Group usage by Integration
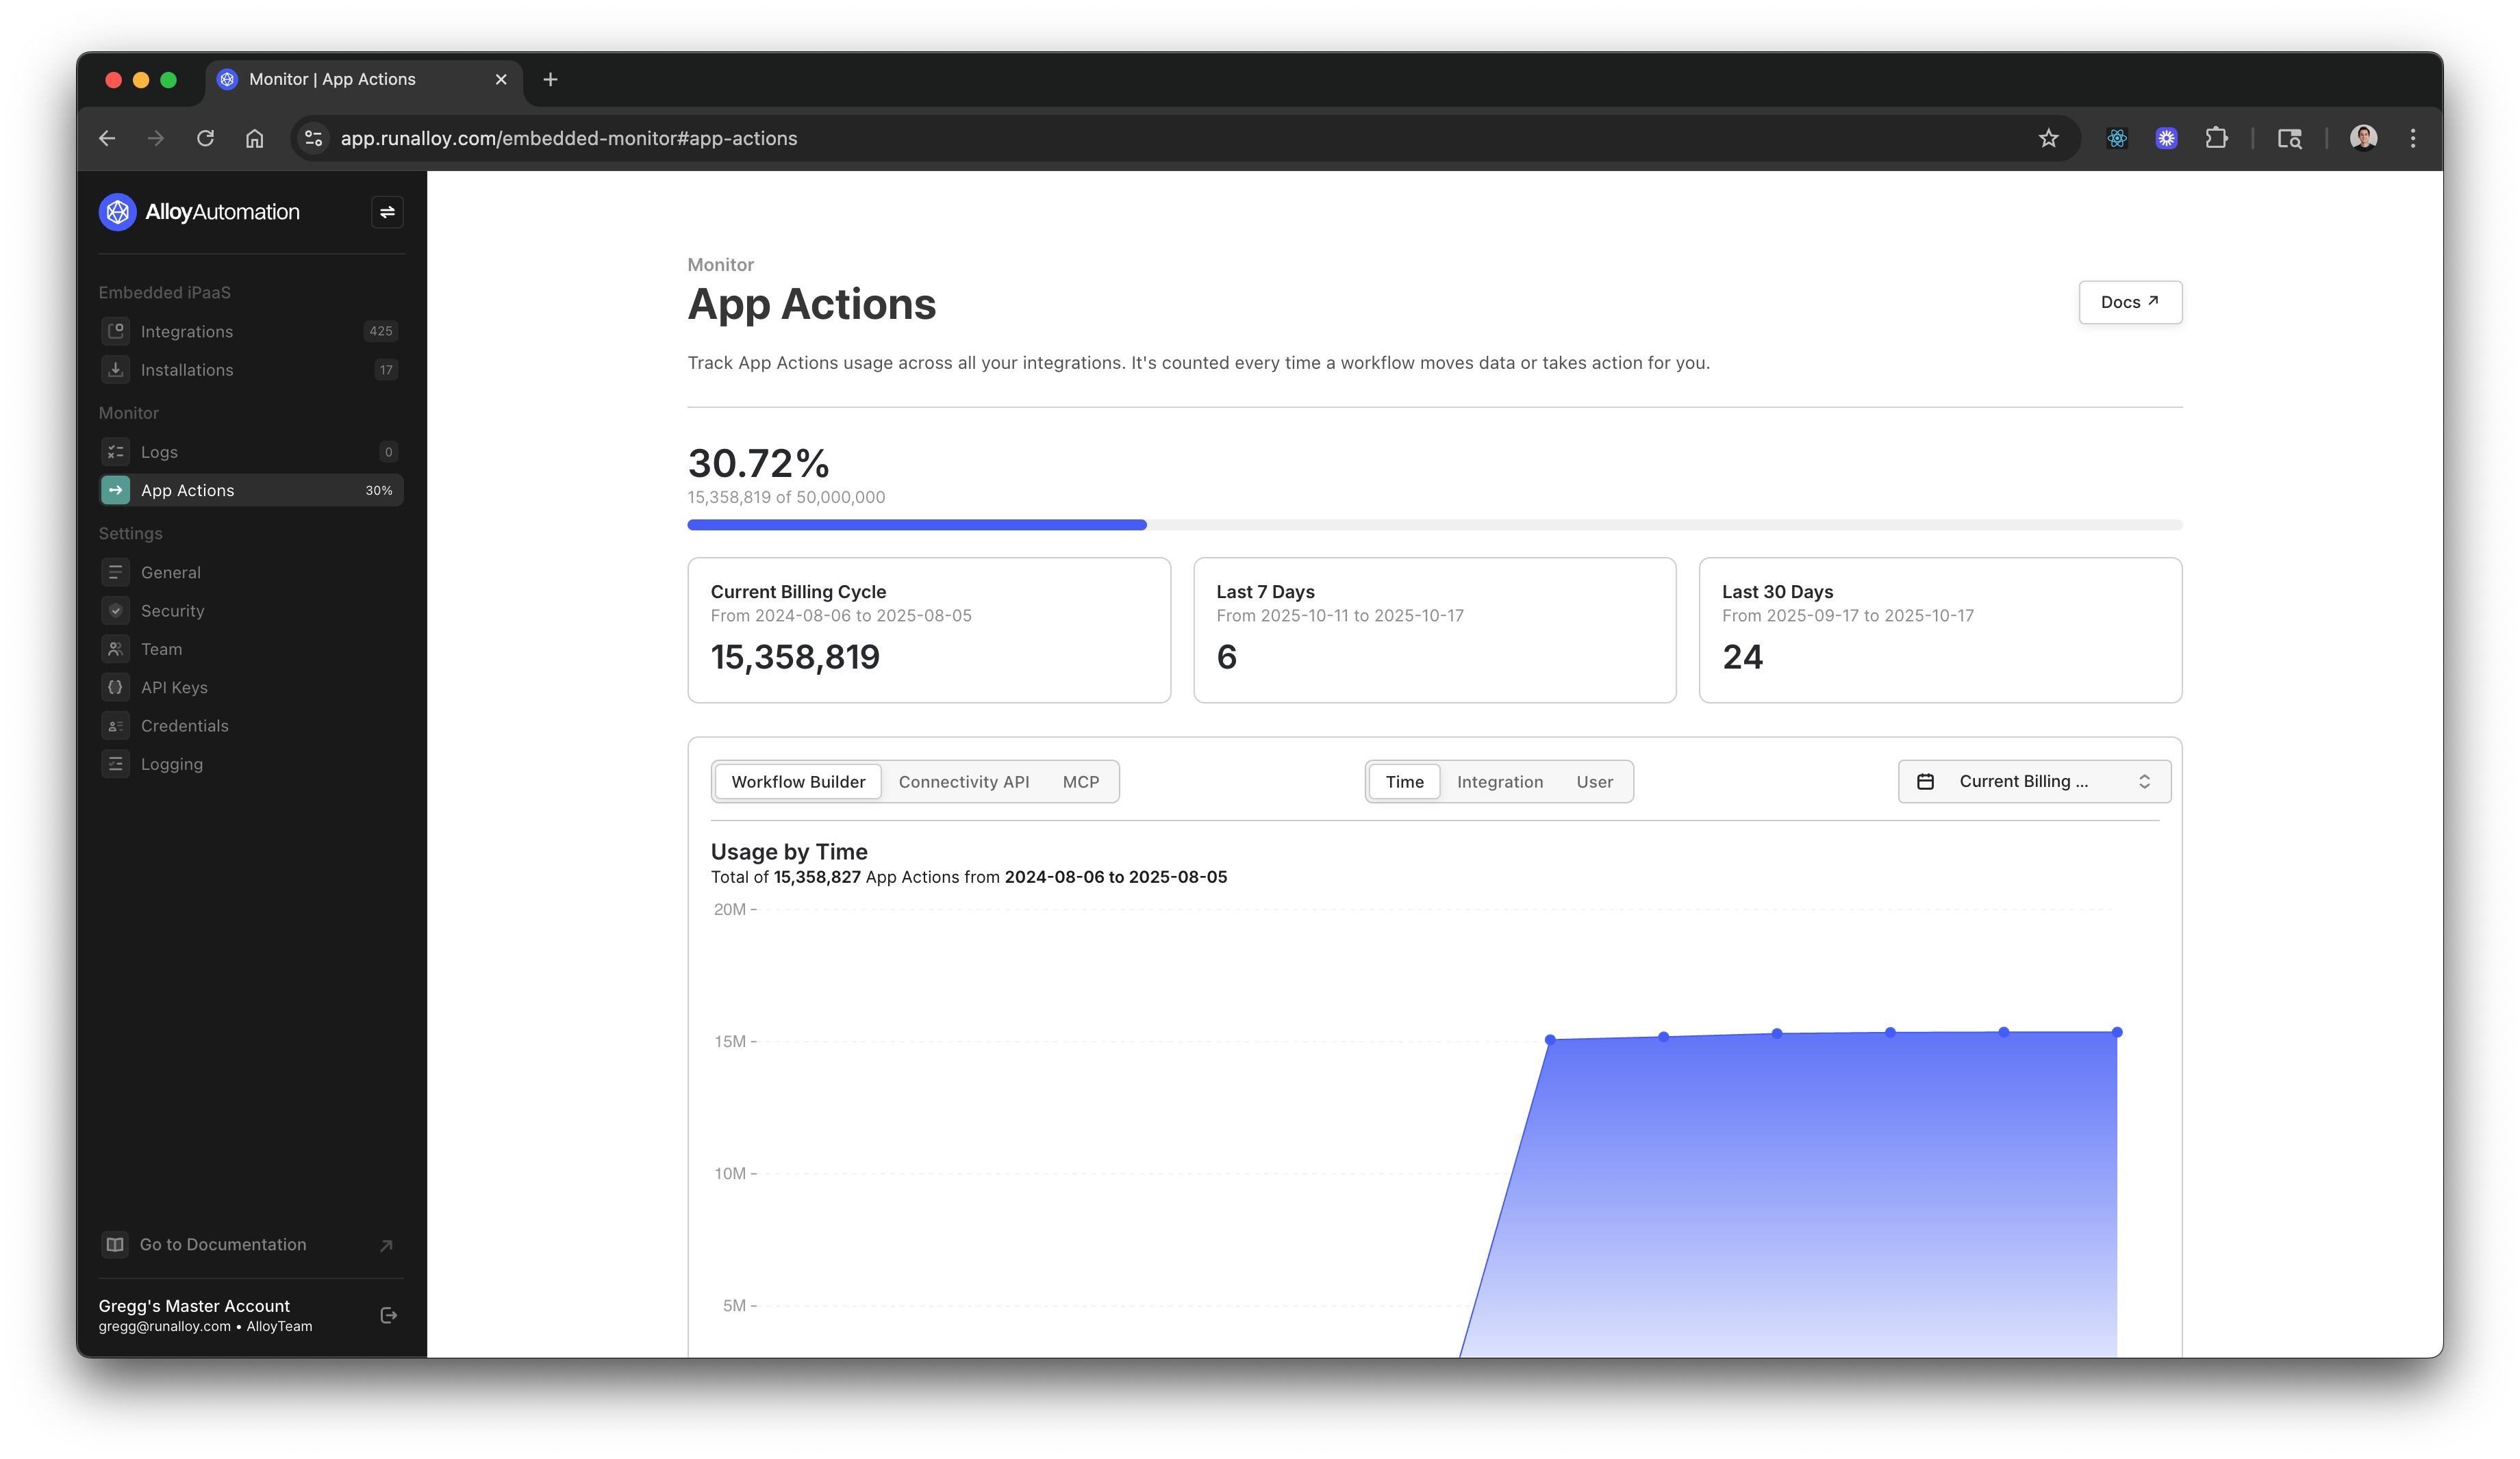 (x=1499, y=782)
